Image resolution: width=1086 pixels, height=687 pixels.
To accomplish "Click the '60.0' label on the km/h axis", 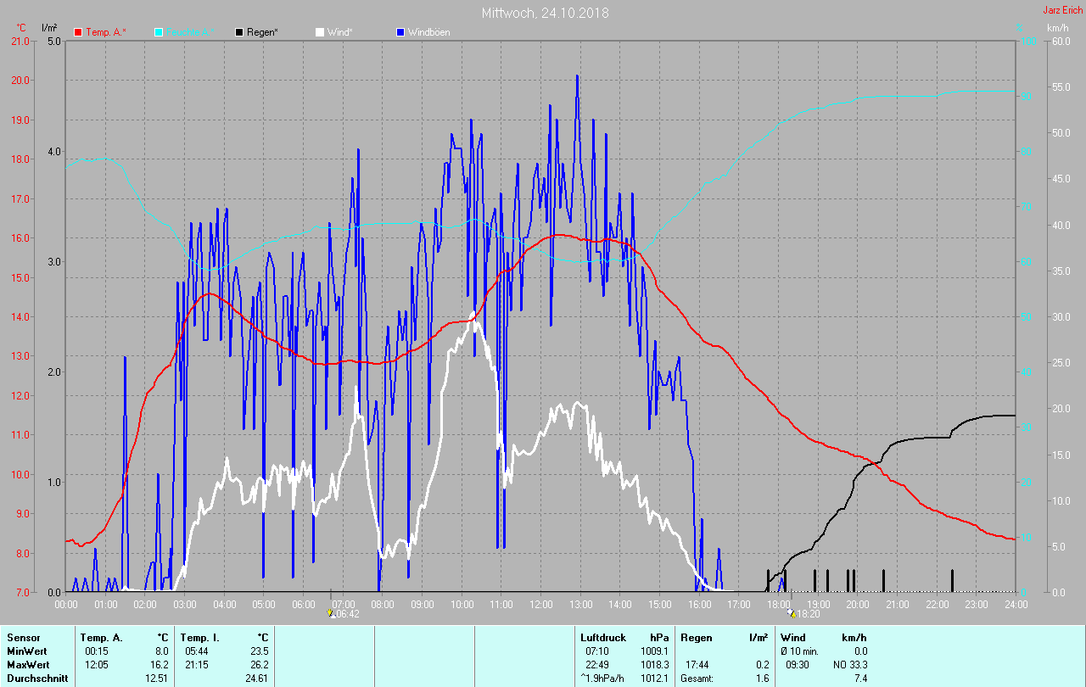I will coord(1060,41).
